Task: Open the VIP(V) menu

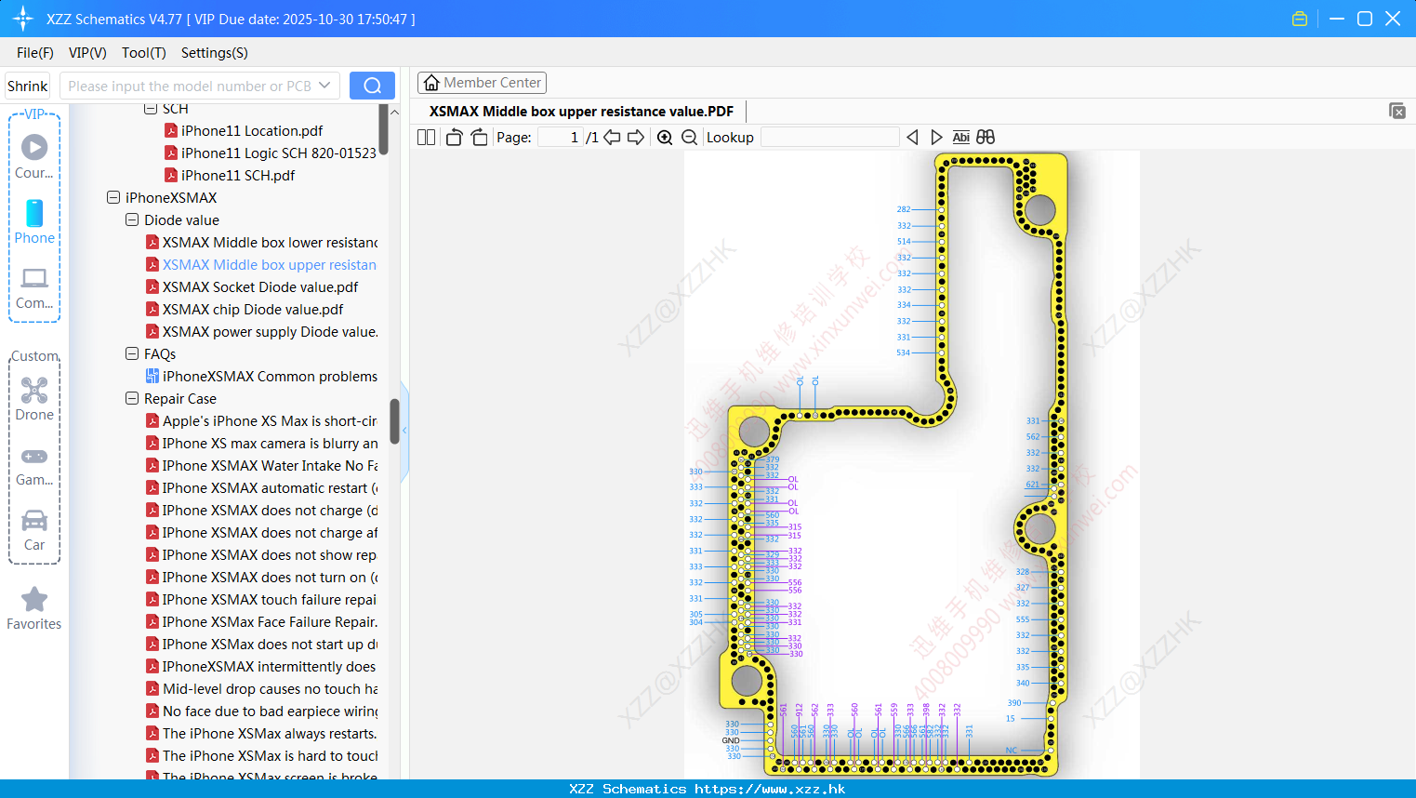Action: (87, 53)
